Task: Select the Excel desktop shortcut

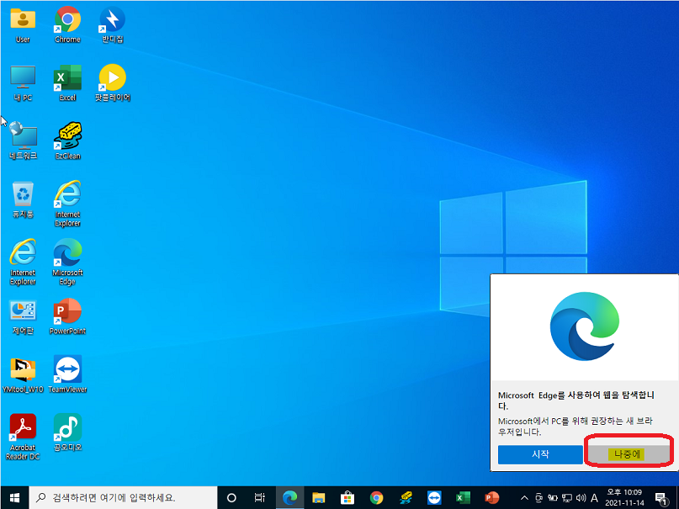Action: [x=67, y=83]
